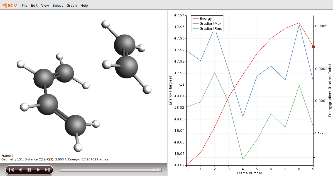Pause the animation playback
This screenshot has width=333, height=176.
pos(29,170)
